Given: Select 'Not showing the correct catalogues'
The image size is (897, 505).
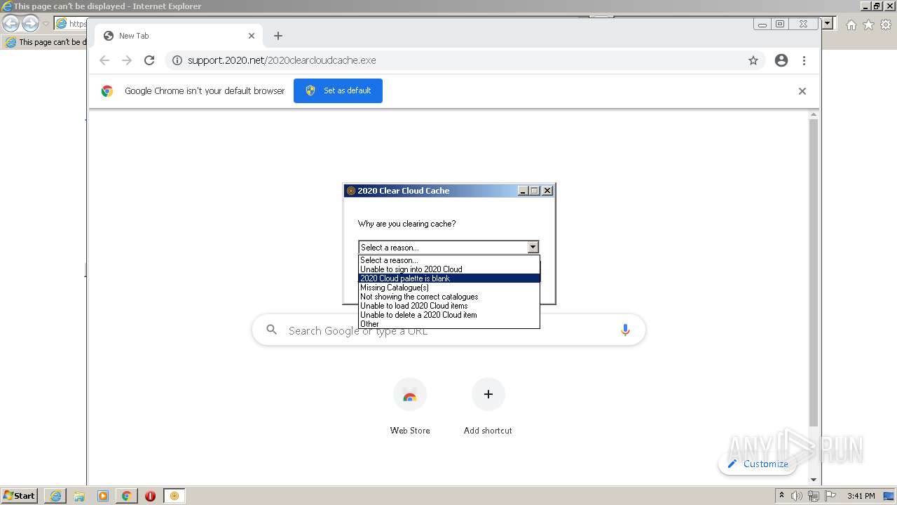Looking at the screenshot, I should click(449, 297).
